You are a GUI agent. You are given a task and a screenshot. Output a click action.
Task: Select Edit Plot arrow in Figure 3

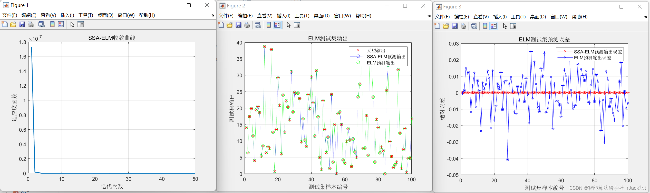(x=505, y=26)
